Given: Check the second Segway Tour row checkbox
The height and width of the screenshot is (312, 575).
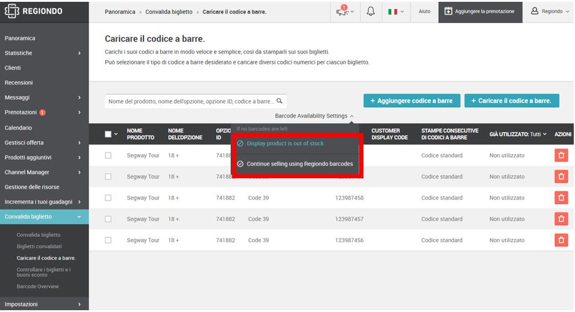Looking at the screenshot, I should pos(108,176).
